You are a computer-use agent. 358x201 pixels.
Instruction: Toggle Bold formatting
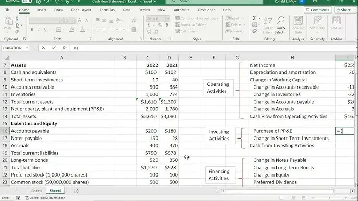(x=32, y=29)
